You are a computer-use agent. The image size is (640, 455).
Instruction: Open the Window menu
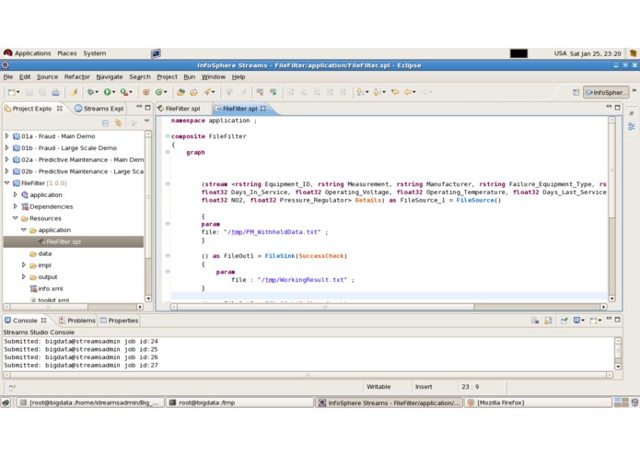coord(213,76)
